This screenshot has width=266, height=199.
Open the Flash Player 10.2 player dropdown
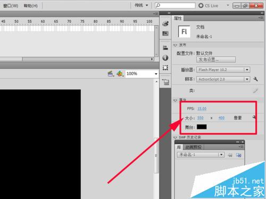(x=247, y=70)
